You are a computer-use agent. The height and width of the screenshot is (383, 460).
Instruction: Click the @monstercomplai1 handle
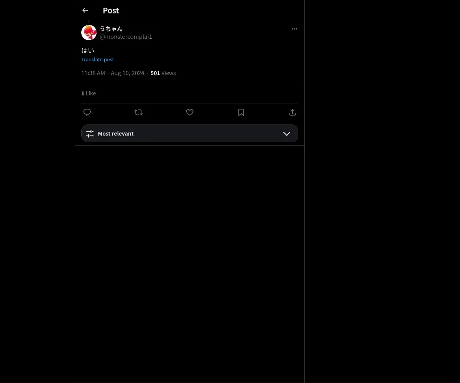pos(126,36)
